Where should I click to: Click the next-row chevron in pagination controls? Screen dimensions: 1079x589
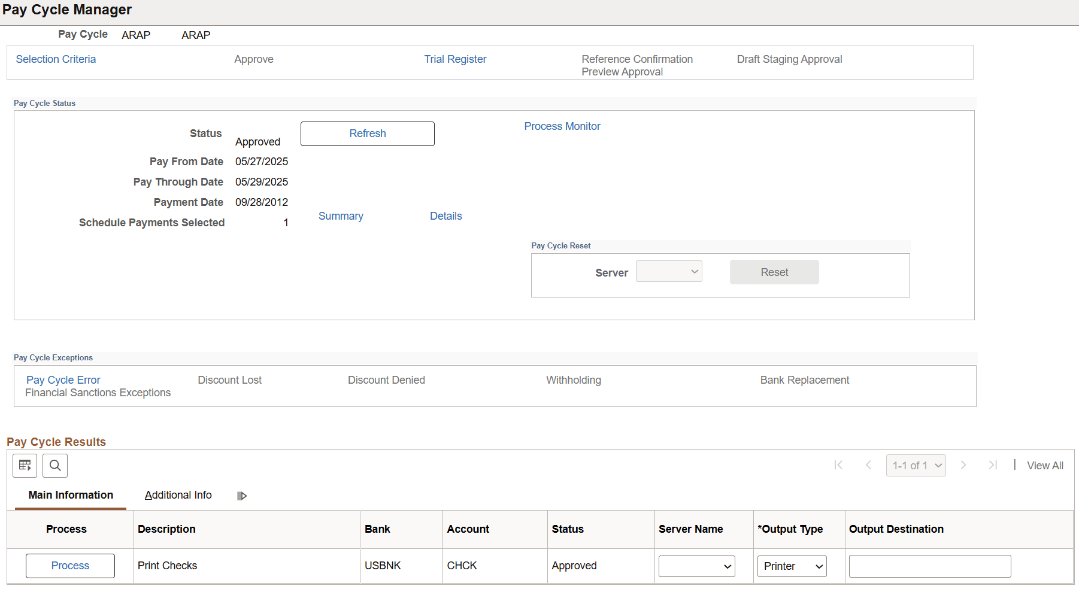[x=964, y=465]
